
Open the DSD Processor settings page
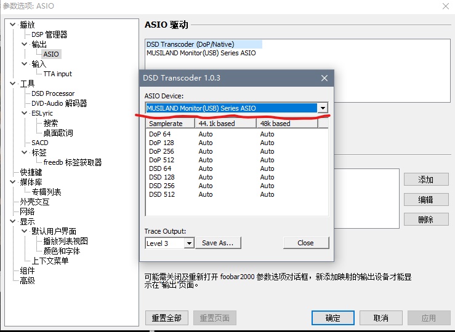52,93
